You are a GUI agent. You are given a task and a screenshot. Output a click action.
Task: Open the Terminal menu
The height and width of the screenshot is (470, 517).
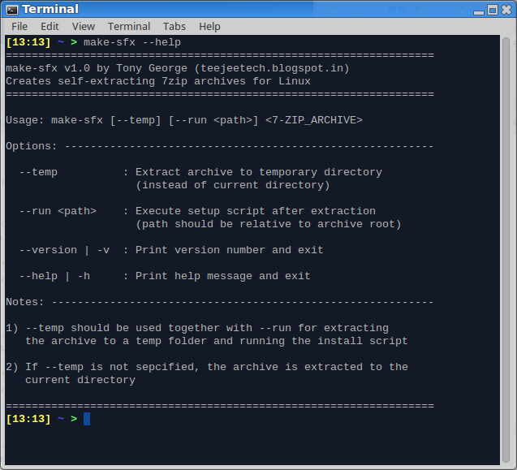point(129,27)
